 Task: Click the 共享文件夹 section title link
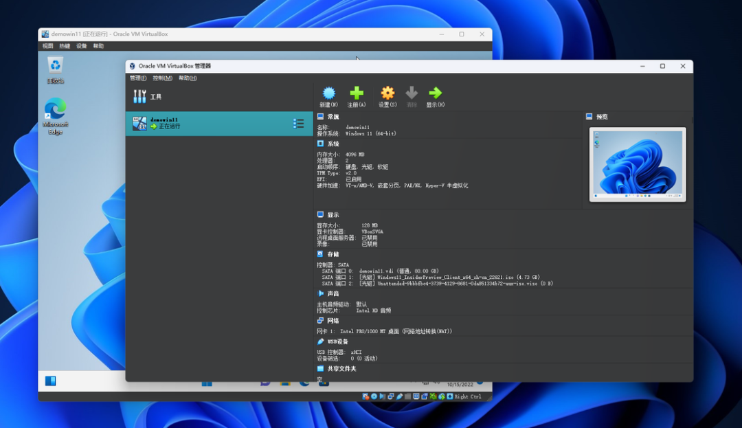point(341,368)
